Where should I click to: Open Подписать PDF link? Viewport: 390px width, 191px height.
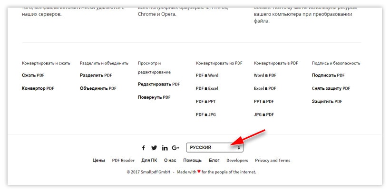pyautogui.click(x=328, y=75)
